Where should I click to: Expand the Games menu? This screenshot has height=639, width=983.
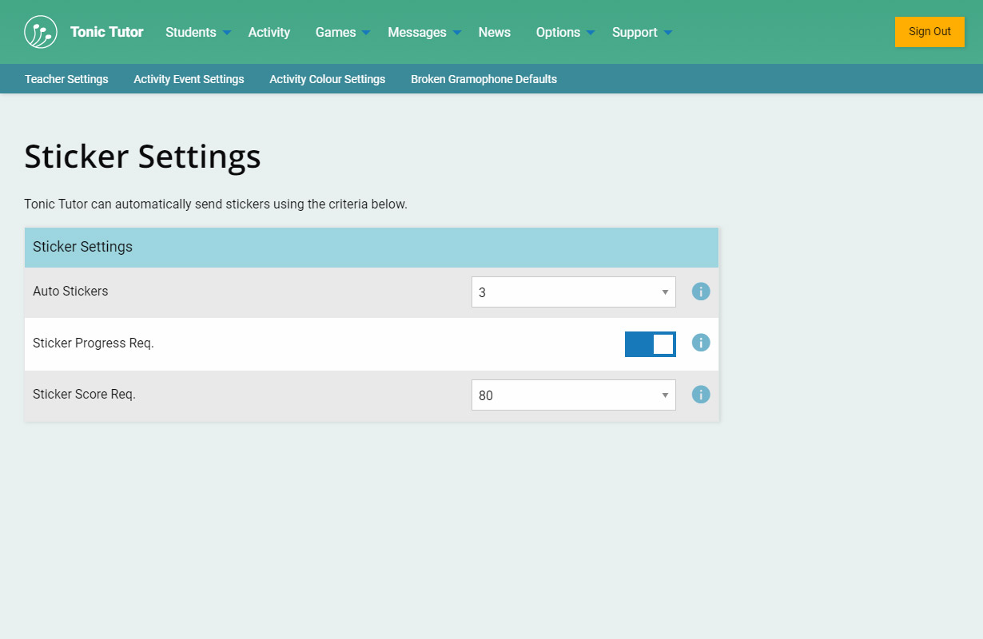click(x=342, y=32)
